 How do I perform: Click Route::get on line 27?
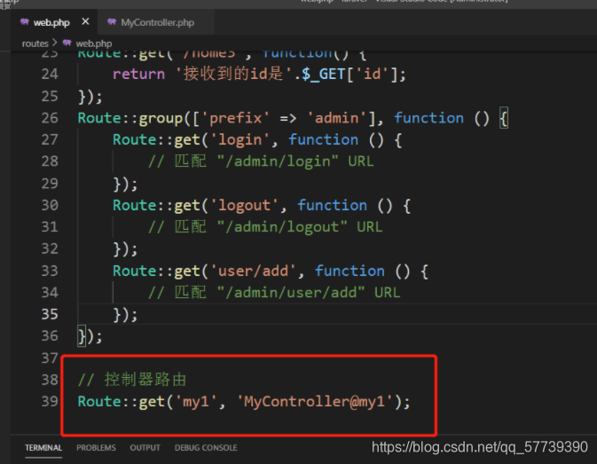point(156,139)
